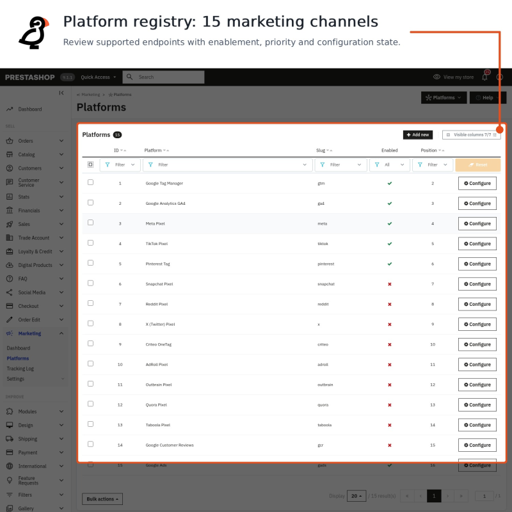Open the Filters menu item
The height and width of the screenshot is (512, 512).
coord(25,495)
